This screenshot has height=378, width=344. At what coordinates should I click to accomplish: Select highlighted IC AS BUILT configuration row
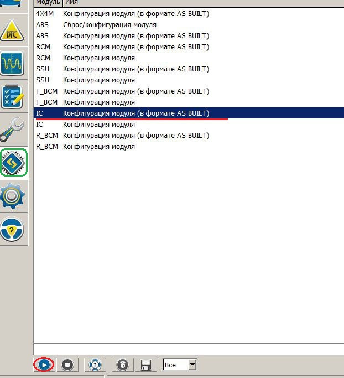(x=189, y=113)
